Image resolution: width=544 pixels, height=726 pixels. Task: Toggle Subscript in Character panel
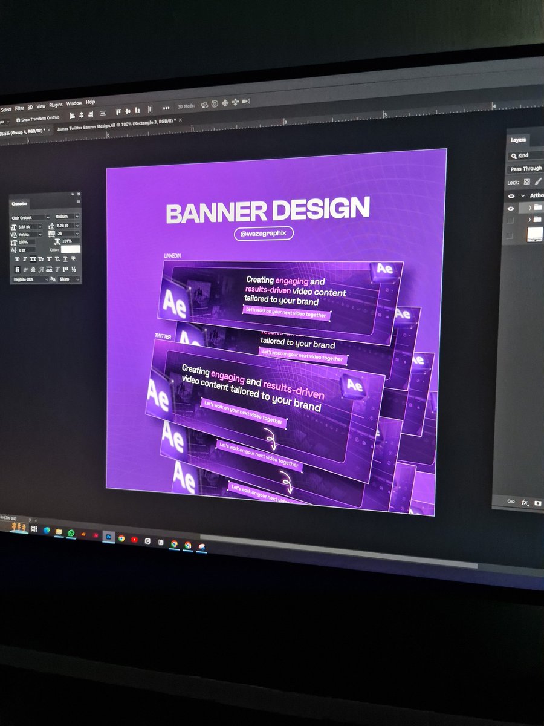[x=57, y=259]
